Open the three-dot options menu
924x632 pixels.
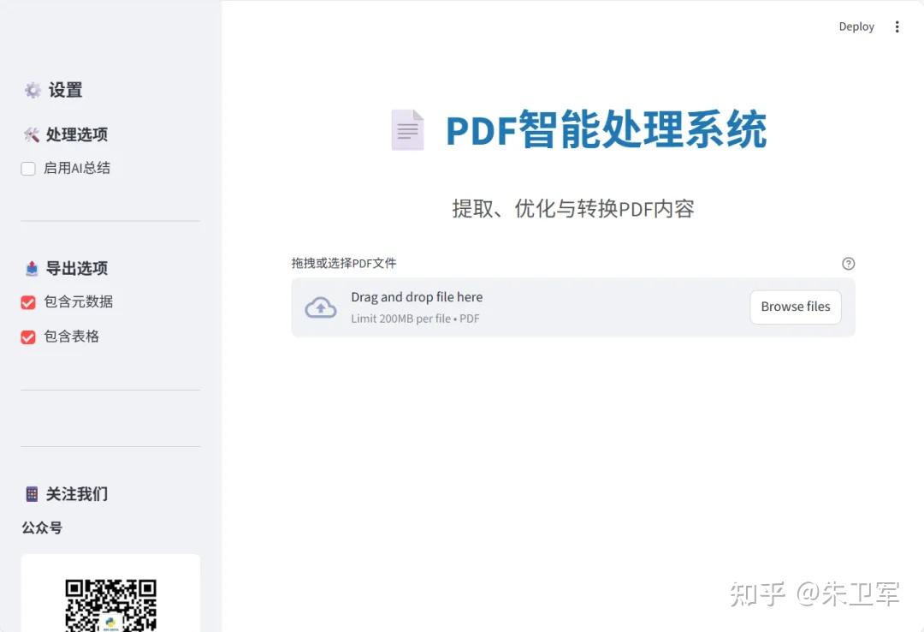(897, 27)
